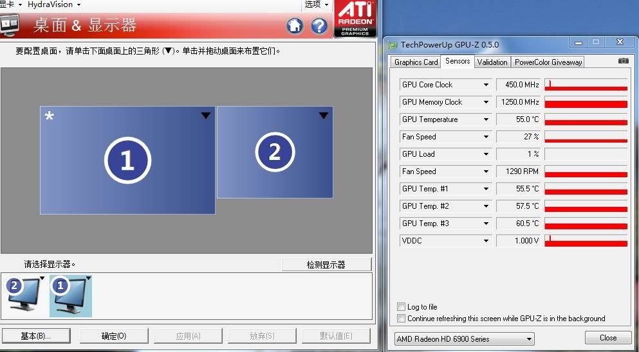Viewport: 639px width, 352px height.
Task: Click the GPU Temperature history graph
Action: click(586, 119)
